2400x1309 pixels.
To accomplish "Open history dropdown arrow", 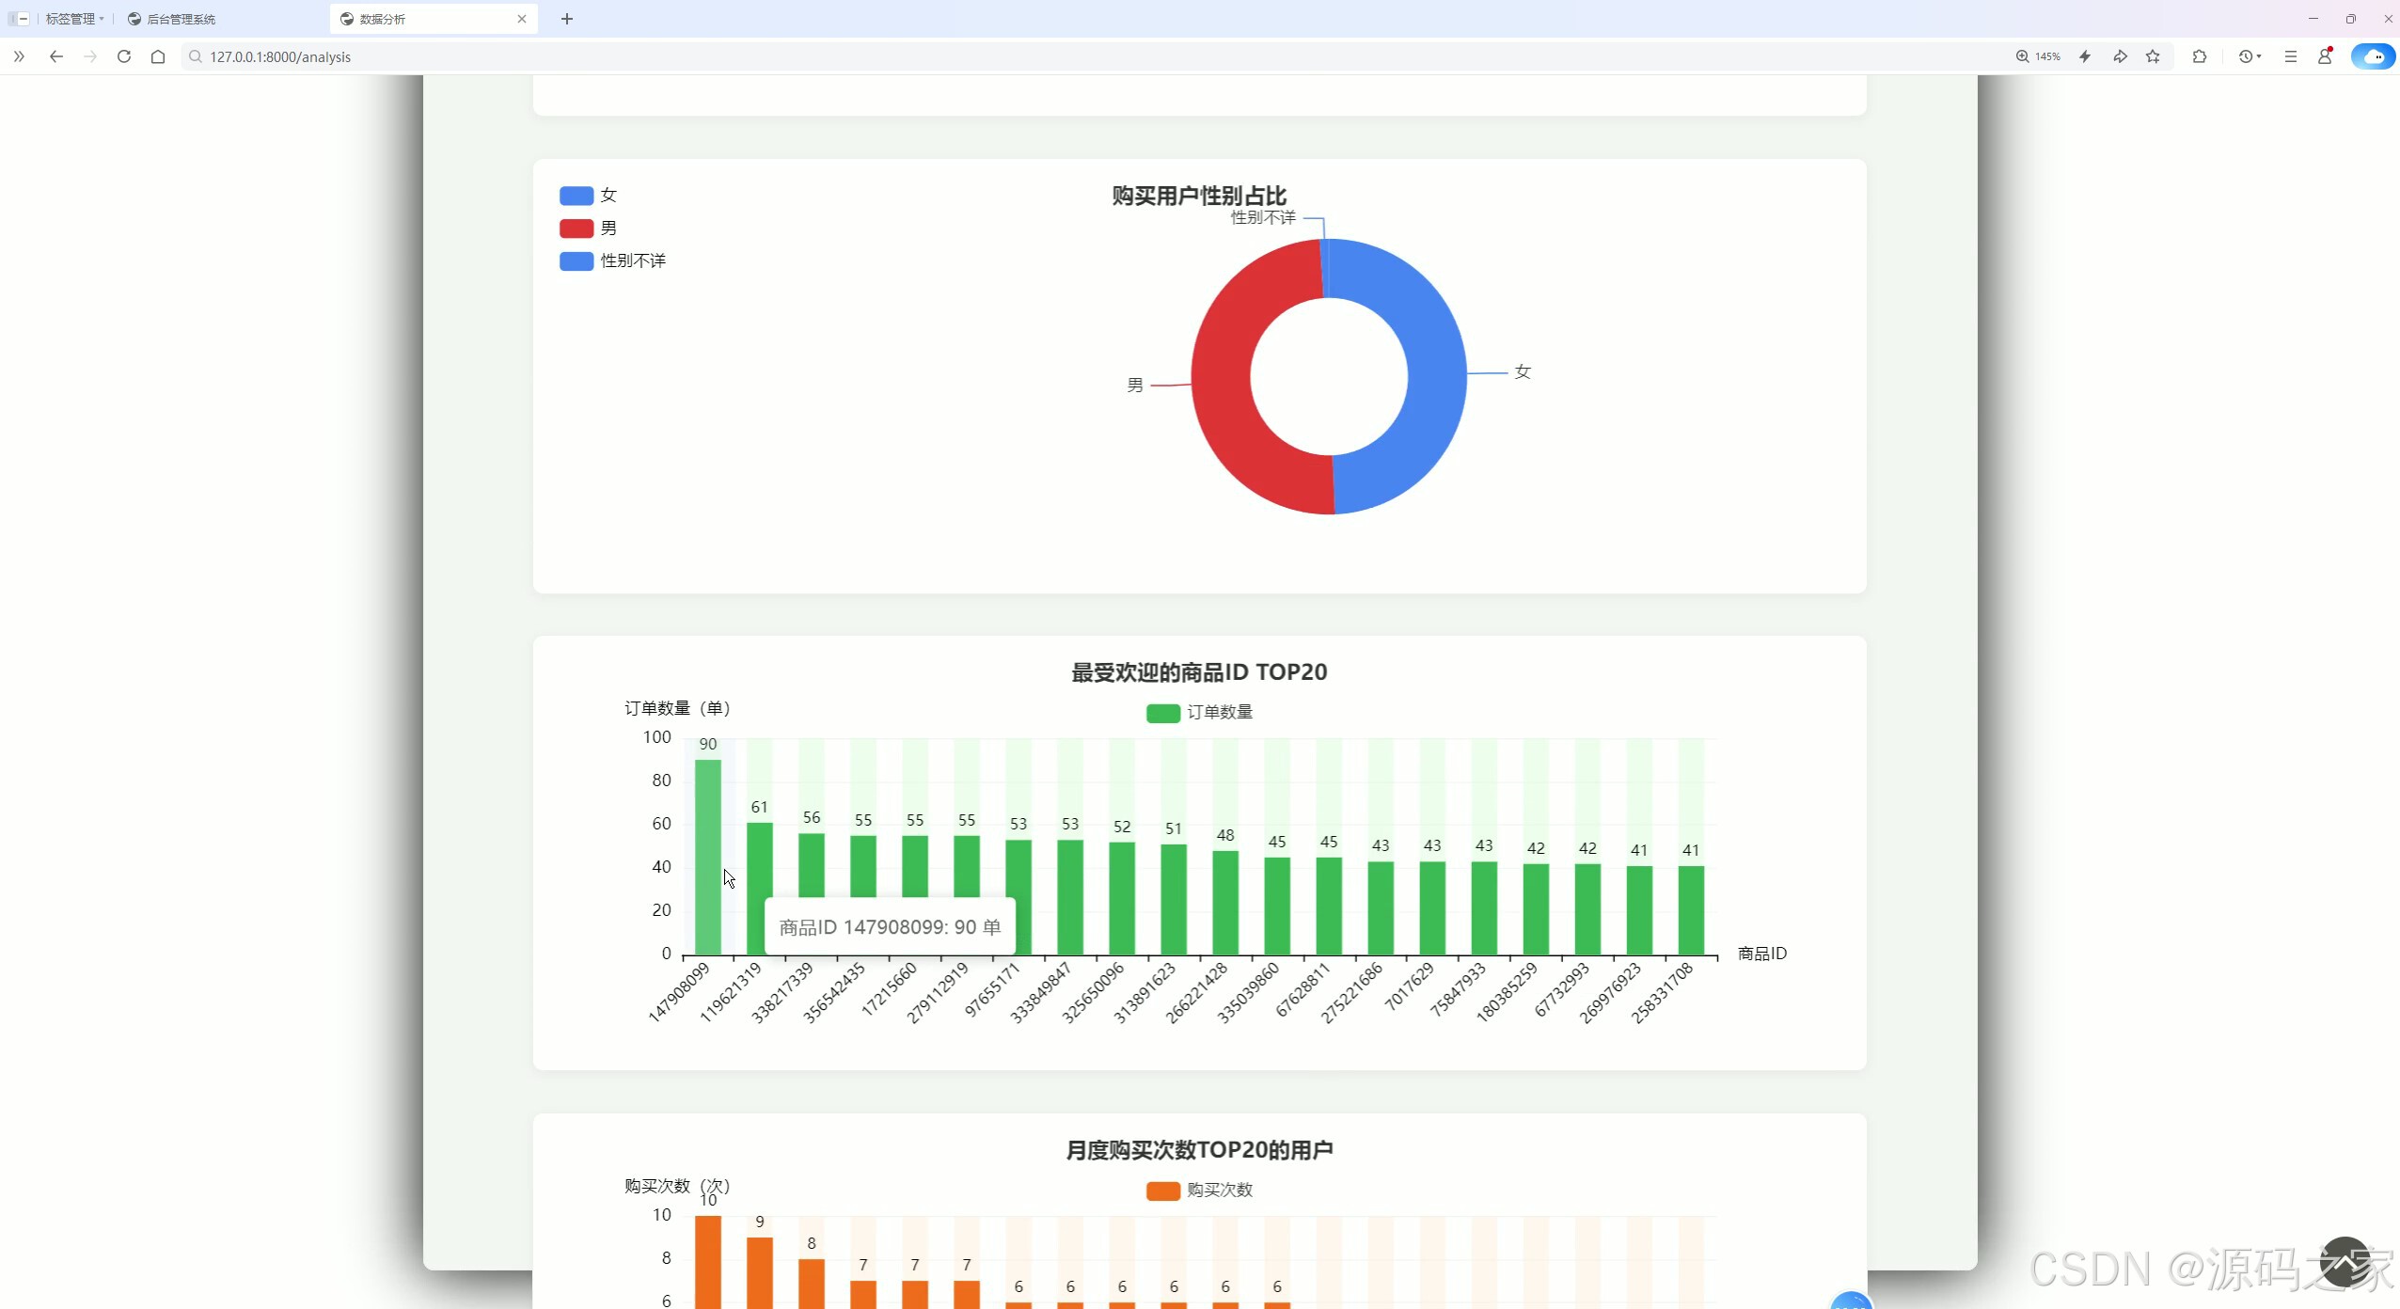I will [x=2259, y=56].
